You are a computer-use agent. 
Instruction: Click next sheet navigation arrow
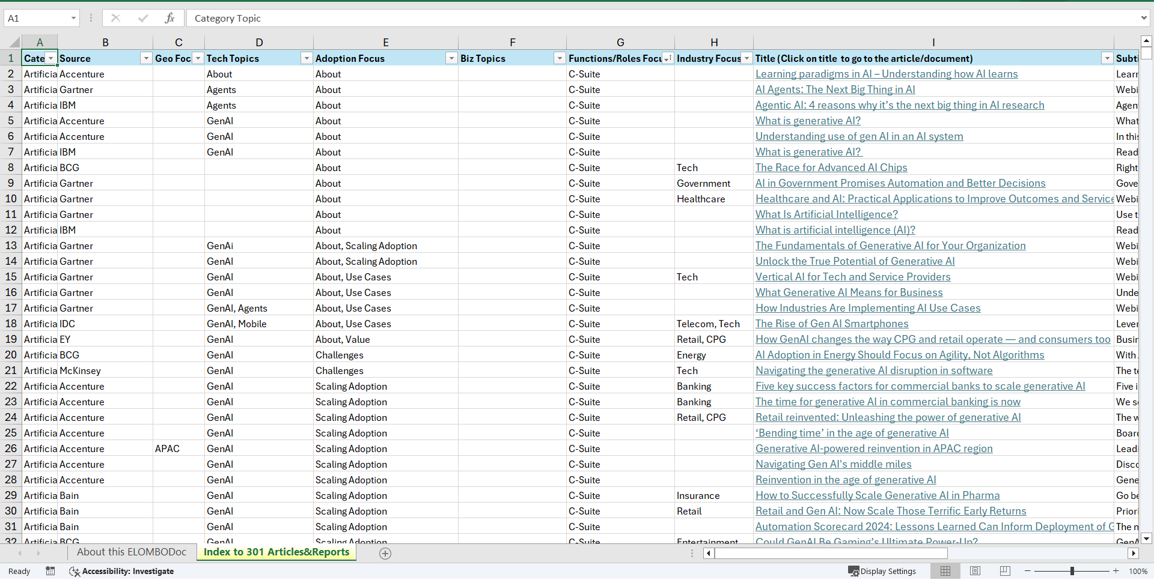point(38,553)
